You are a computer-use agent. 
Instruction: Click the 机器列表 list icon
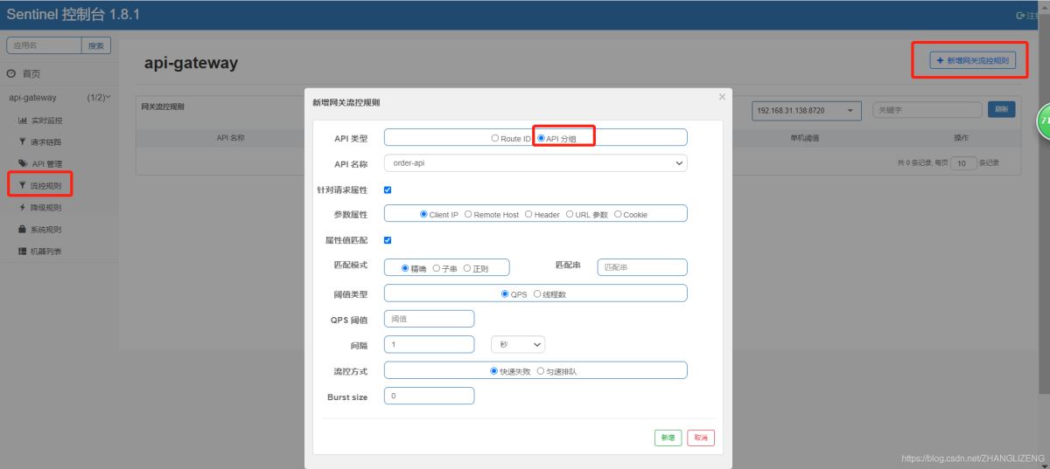point(23,252)
